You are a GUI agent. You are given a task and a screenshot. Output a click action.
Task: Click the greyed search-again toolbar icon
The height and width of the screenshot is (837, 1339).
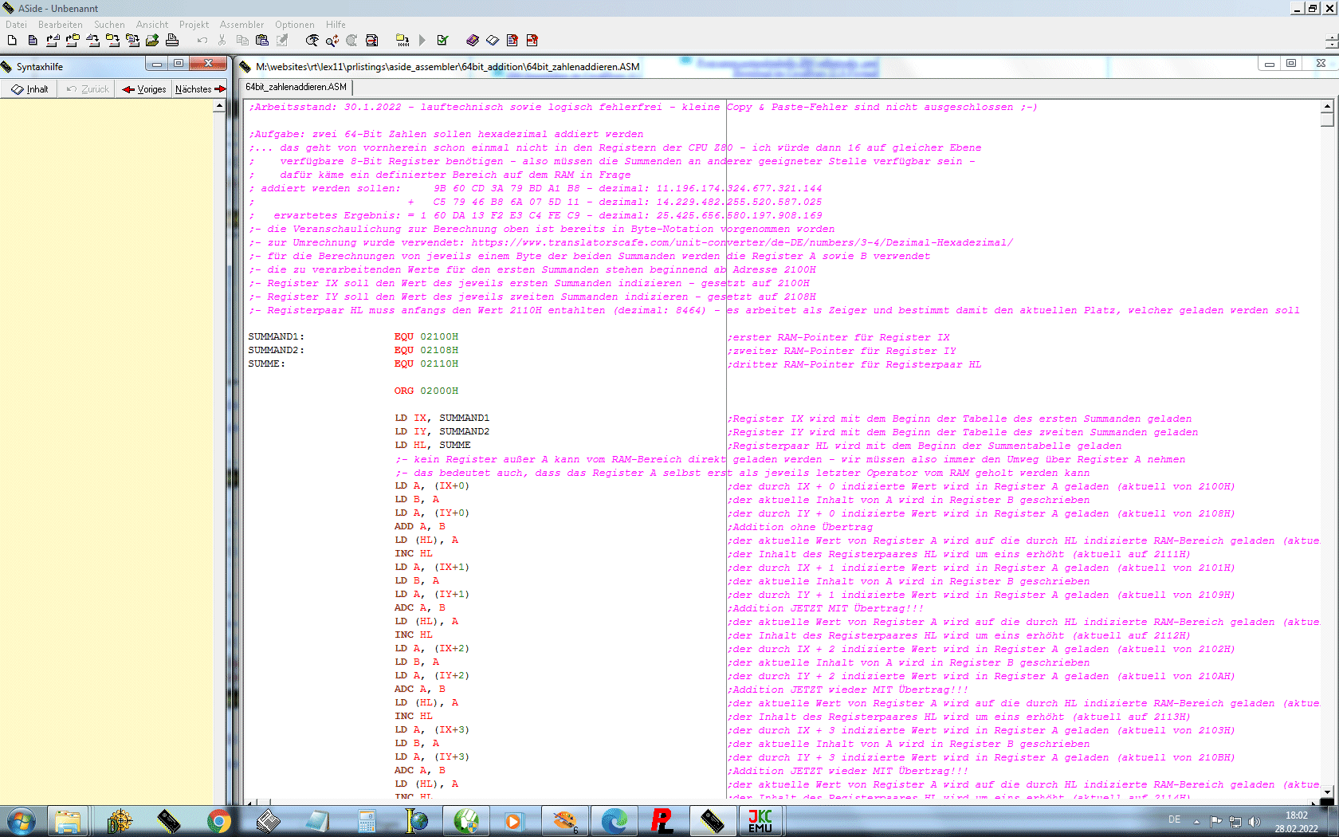click(351, 40)
